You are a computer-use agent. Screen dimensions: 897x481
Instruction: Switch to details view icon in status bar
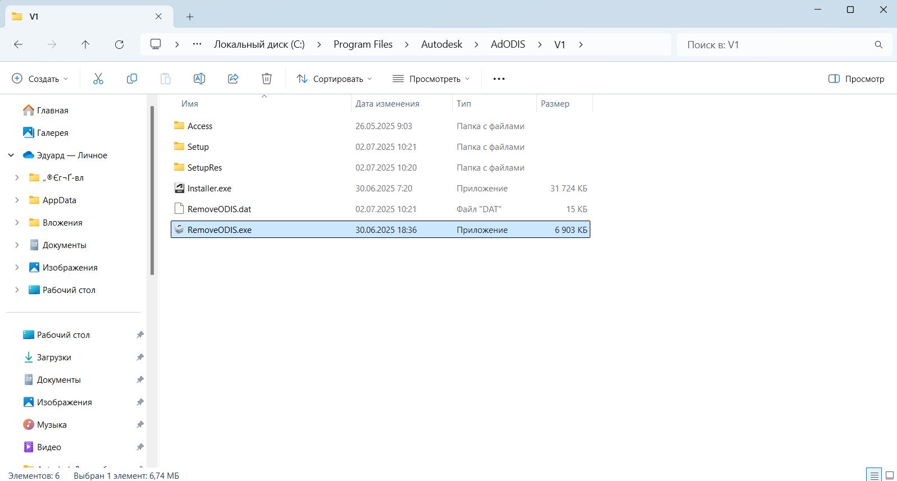pos(874,475)
